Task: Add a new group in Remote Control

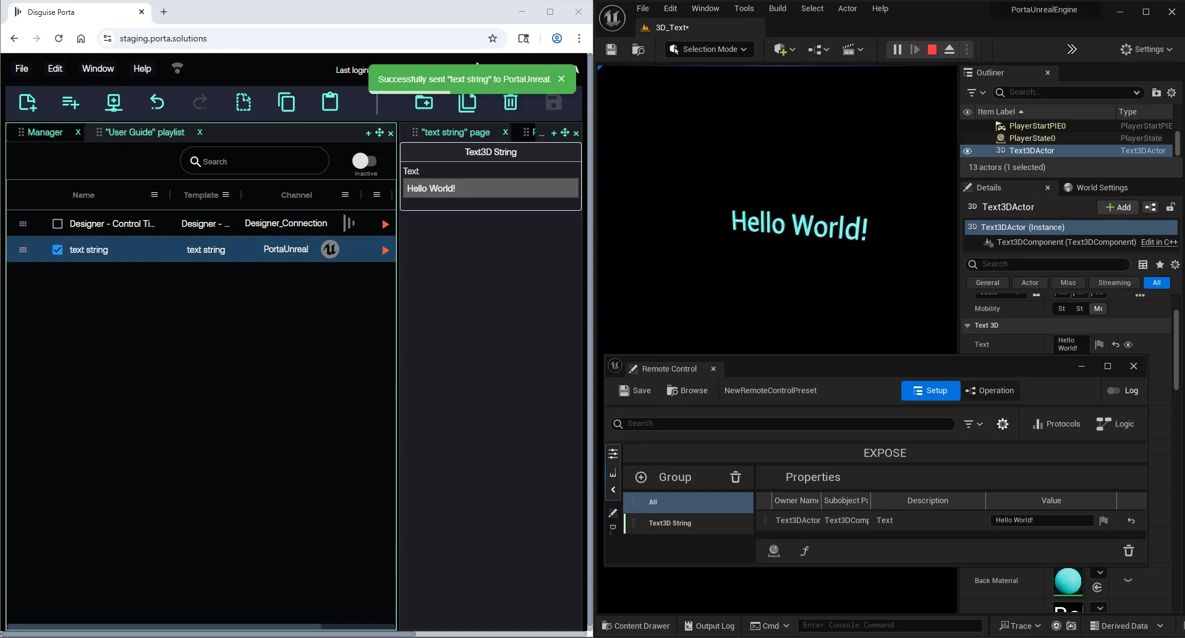Action: coord(641,477)
